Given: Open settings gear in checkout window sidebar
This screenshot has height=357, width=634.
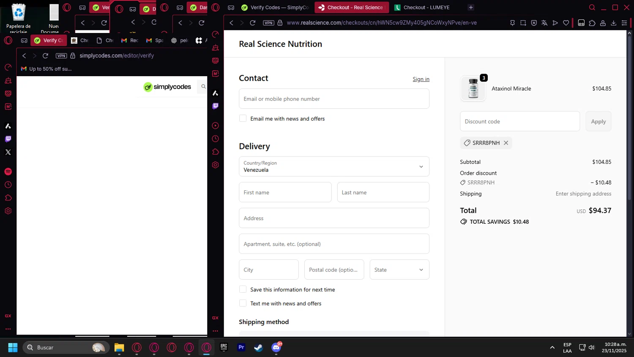Looking at the screenshot, I should pyautogui.click(x=215, y=165).
